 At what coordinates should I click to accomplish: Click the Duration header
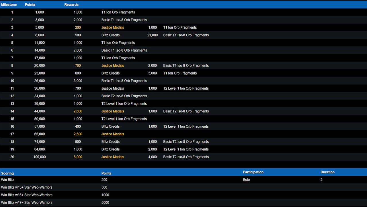(x=327, y=172)
